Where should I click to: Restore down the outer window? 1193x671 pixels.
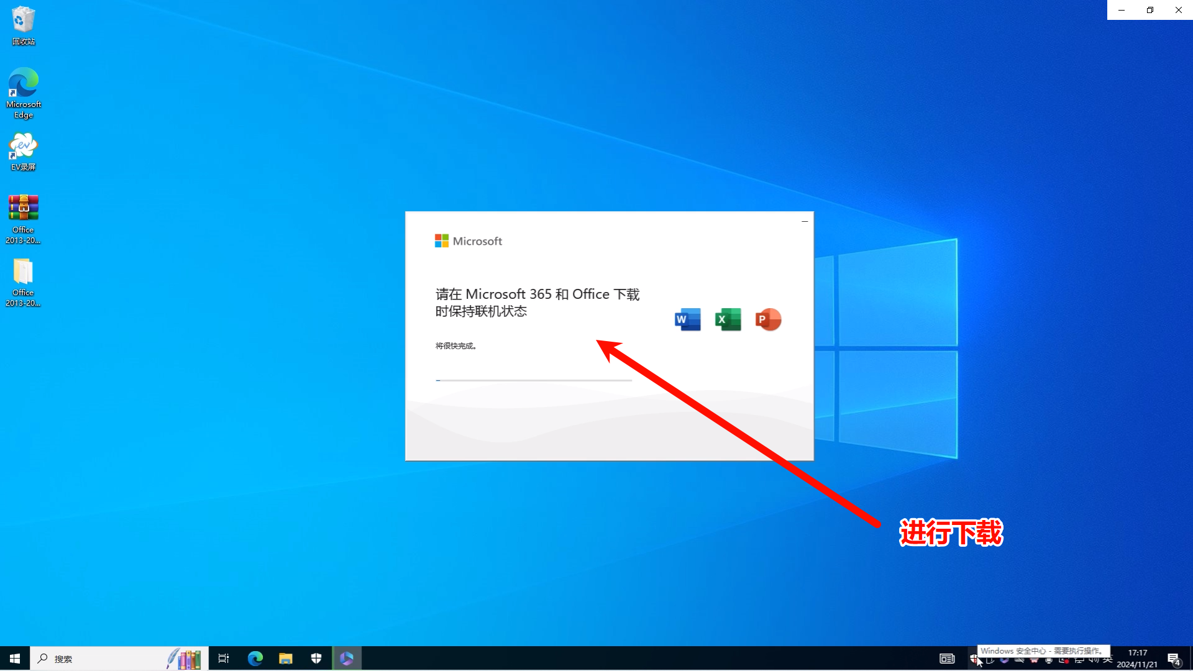1150,10
